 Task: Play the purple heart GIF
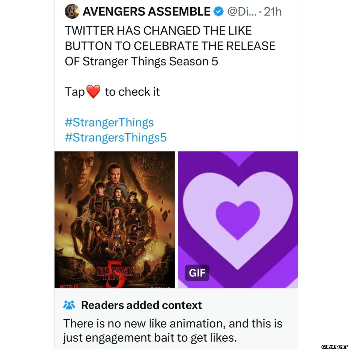click(238, 220)
